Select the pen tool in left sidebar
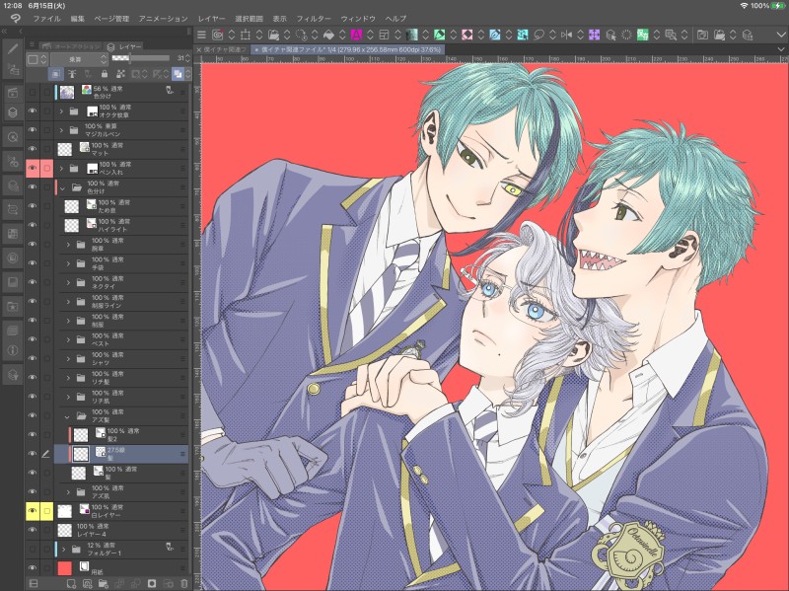The image size is (789, 591). 13,49
